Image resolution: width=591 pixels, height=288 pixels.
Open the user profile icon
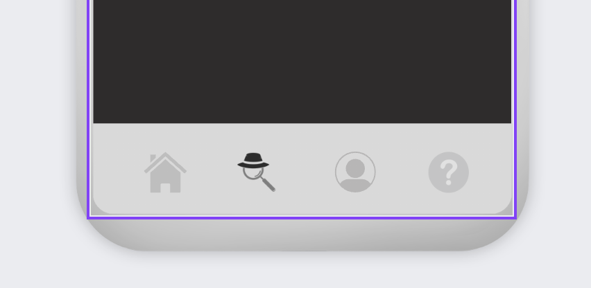pyautogui.click(x=355, y=172)
